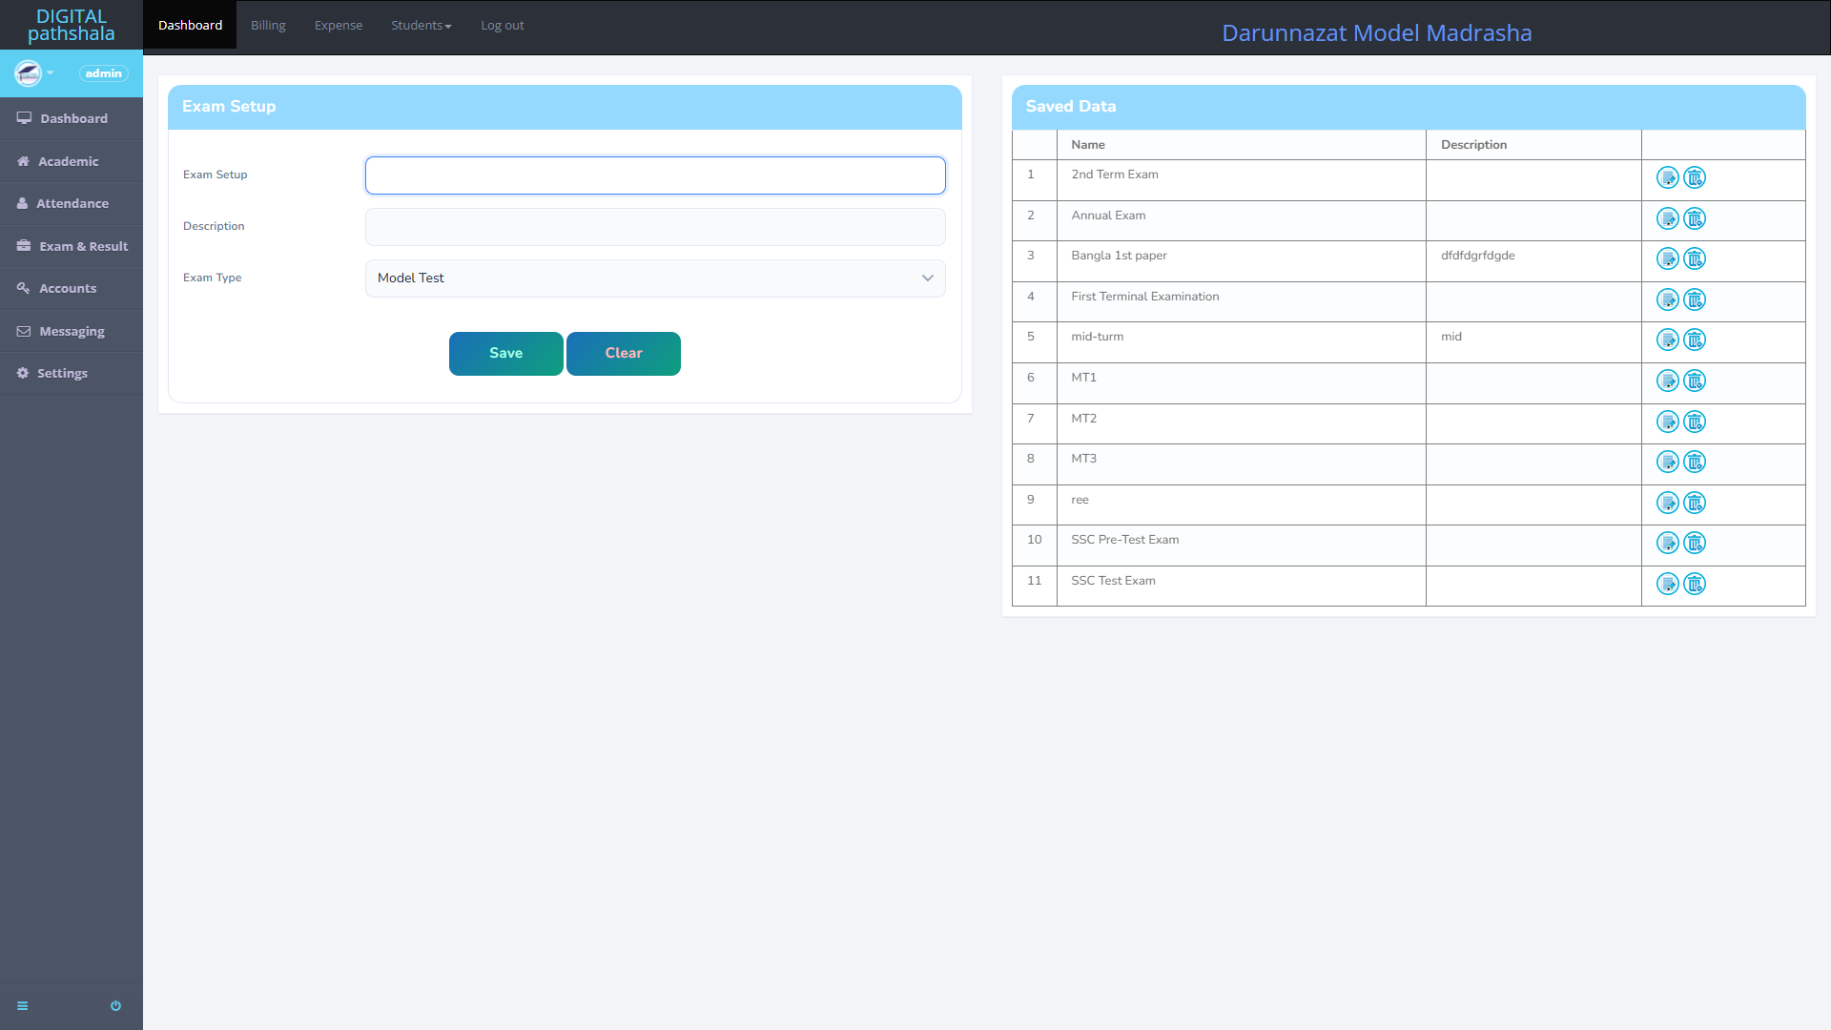Edit the SSC Pre-Test Exam entry
The image size is (1831, 1030).
coord(1667,544)
